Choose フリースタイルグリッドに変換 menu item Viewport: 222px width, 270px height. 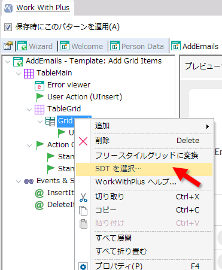click(144, 156)
